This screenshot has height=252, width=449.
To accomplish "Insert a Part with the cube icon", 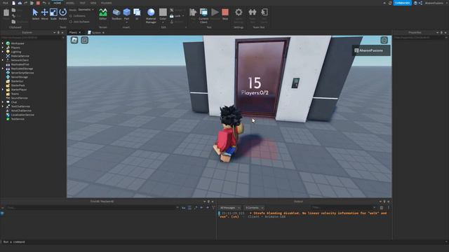I will [126, 13].
